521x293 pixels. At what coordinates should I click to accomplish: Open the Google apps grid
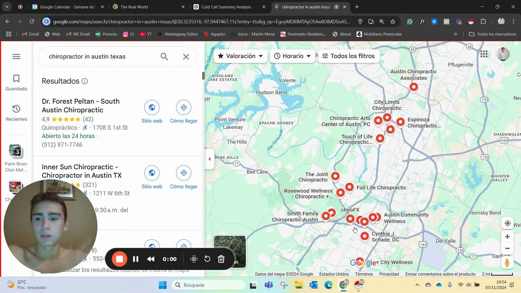pyautogui.click(x=484, y=54)
